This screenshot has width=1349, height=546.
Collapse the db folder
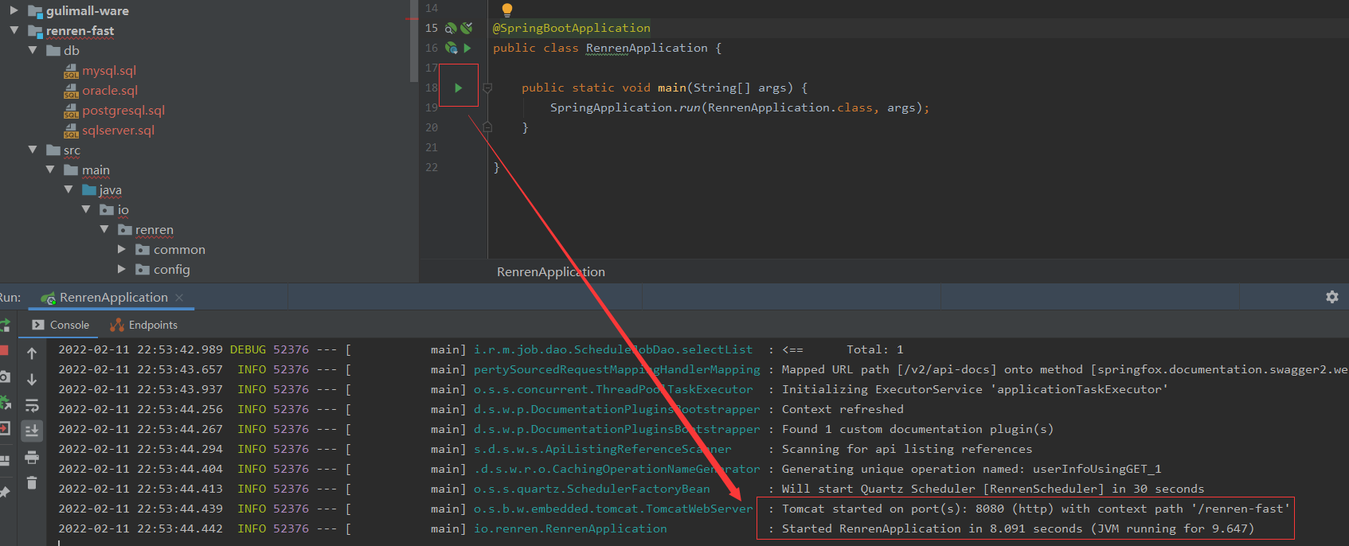coord(33,50)
